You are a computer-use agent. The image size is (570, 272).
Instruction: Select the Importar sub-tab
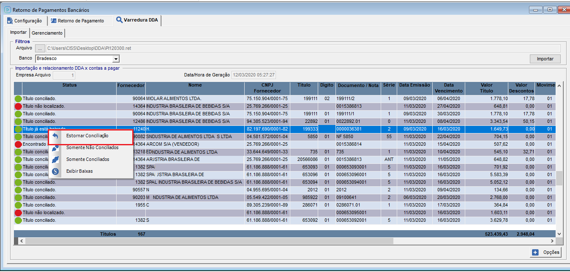(18, 33)
